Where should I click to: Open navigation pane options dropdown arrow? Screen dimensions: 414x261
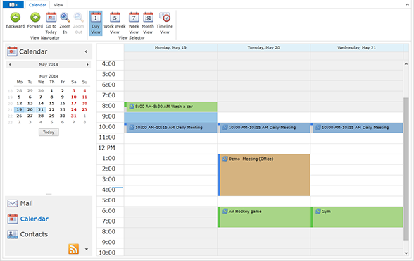[x=87, y=249]
